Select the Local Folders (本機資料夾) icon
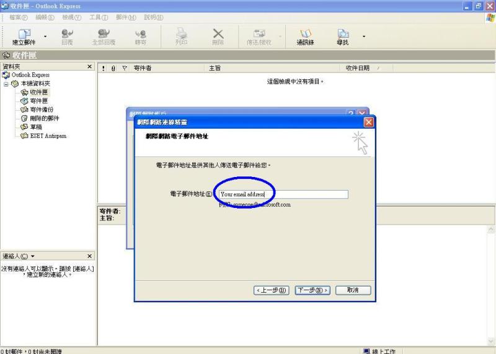The image size is (496, 354). pyautogui.click(x=15, y=84)
